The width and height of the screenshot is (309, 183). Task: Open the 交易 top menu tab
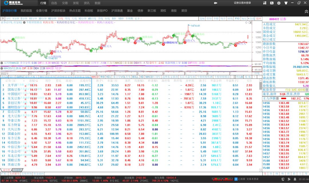pyautogui.click(x=65, y=3)
